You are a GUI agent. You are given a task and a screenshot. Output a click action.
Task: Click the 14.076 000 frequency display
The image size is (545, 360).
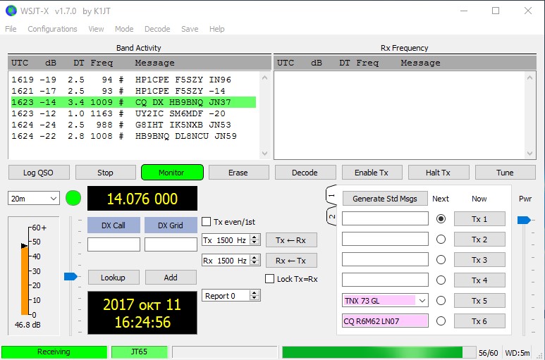(x=142, y=199)
